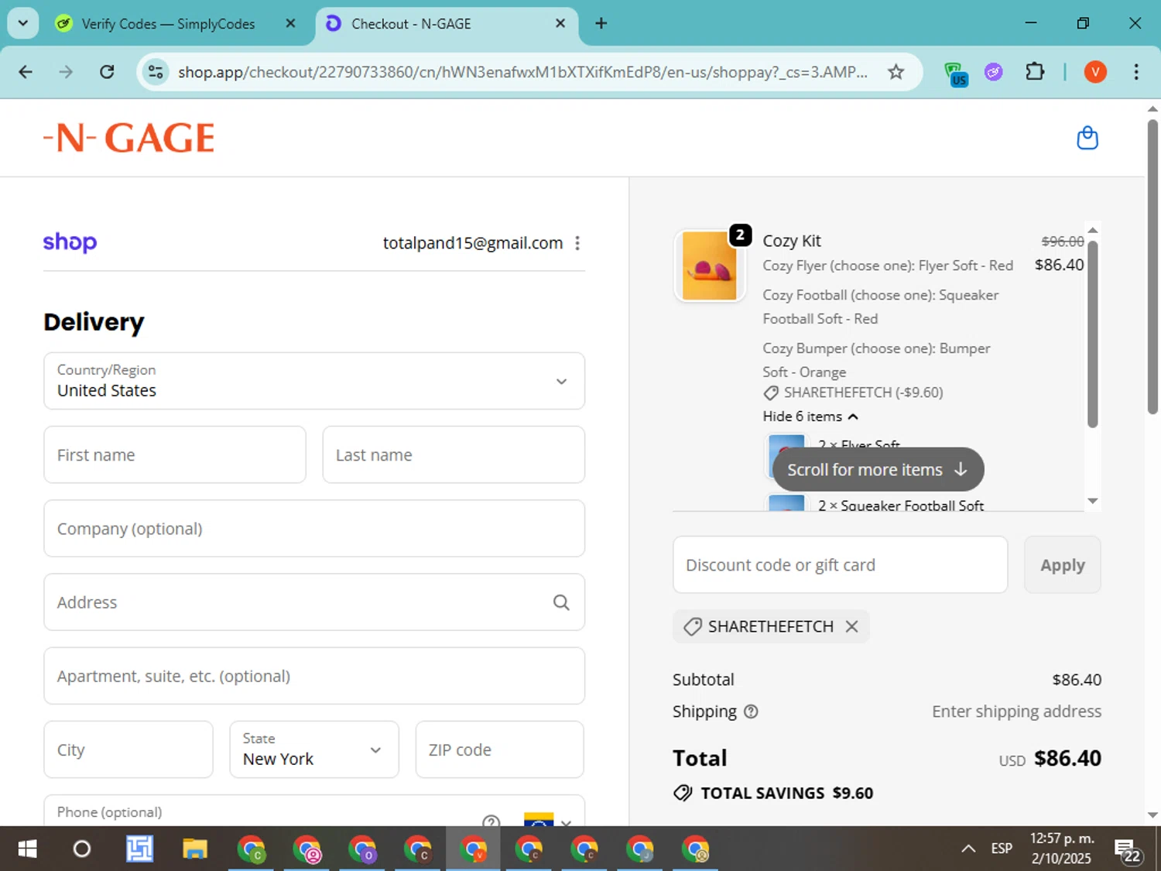Screen dimensions: 1161x871
Task: Click the order summary scrollbar thumb
Action: (1092, 334)
